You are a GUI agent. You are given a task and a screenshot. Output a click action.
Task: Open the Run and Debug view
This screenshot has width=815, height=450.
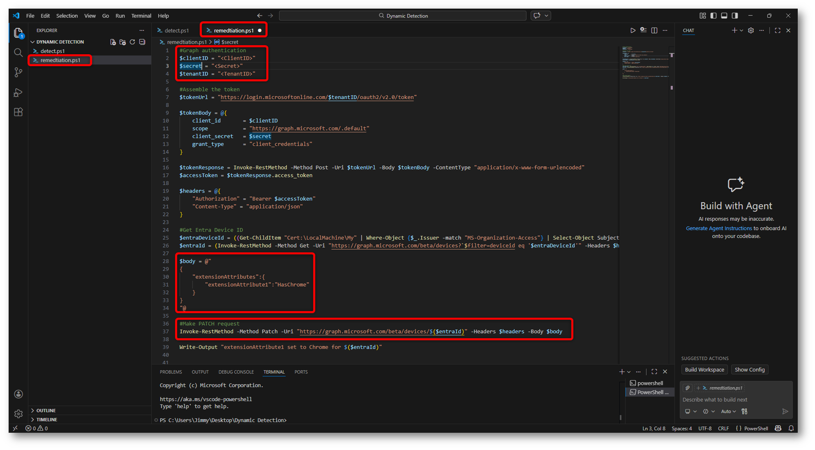pos(18,92)
